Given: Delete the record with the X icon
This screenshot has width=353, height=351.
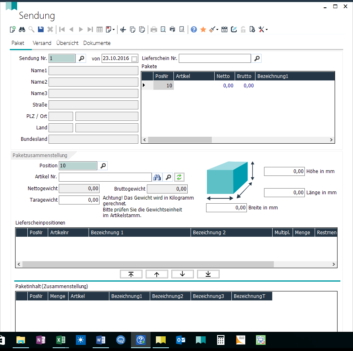Looking at the screenshot, I should (50, 29).
